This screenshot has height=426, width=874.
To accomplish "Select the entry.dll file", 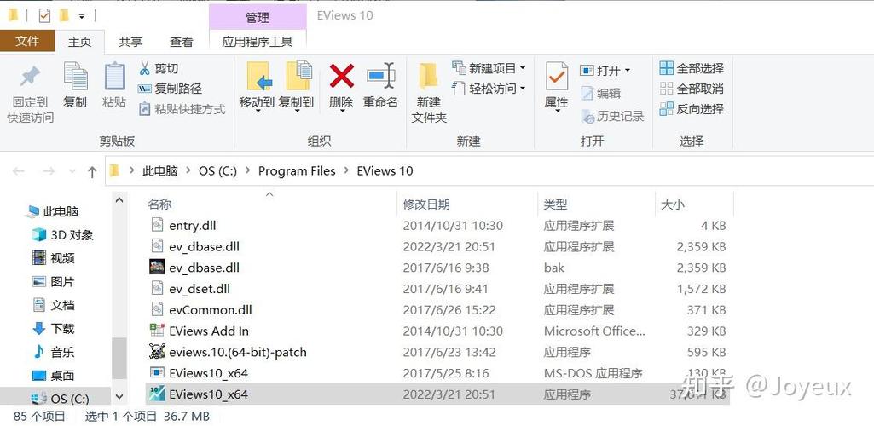I will [437, 226].
